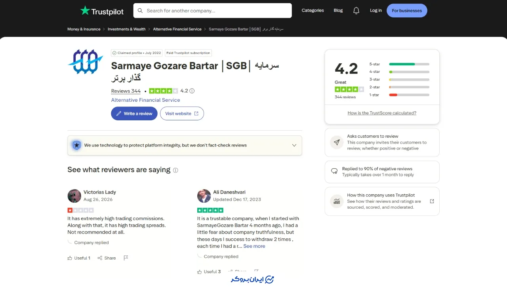Open Victorias Lady reviewer name

tap(100, 192)
